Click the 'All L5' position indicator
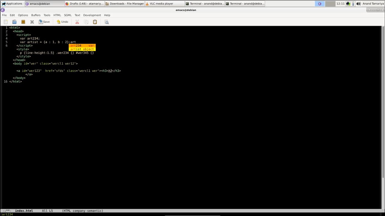The width and height of the screenshot is (385, 216). [47, 211]
